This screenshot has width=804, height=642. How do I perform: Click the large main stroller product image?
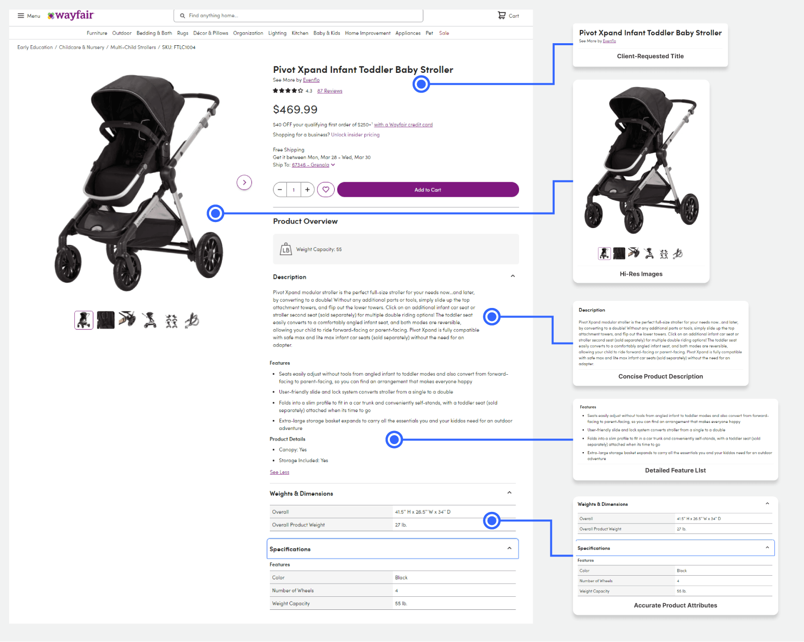(x=139, y=182)
